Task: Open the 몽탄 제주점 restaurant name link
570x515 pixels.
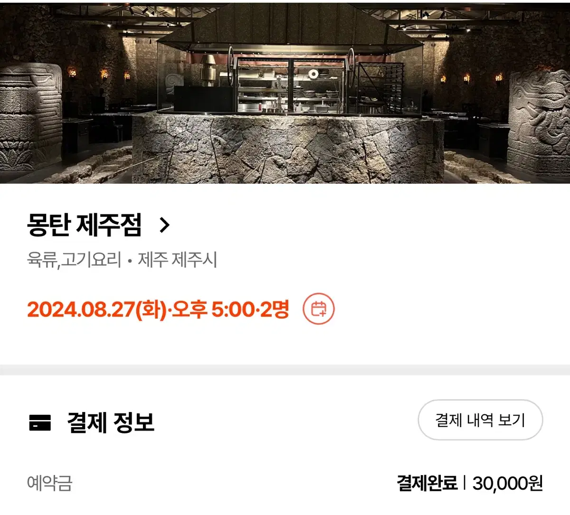Action: pos(85,225)
